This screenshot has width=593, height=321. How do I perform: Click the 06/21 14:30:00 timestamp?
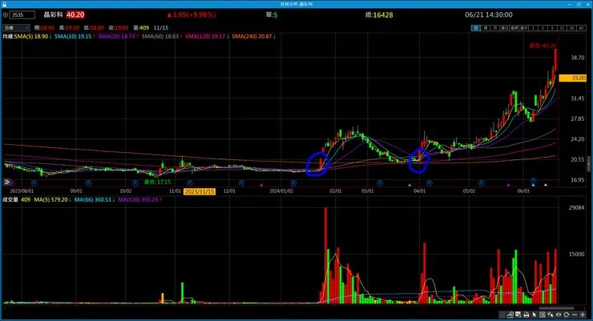(x=489, y=14)
